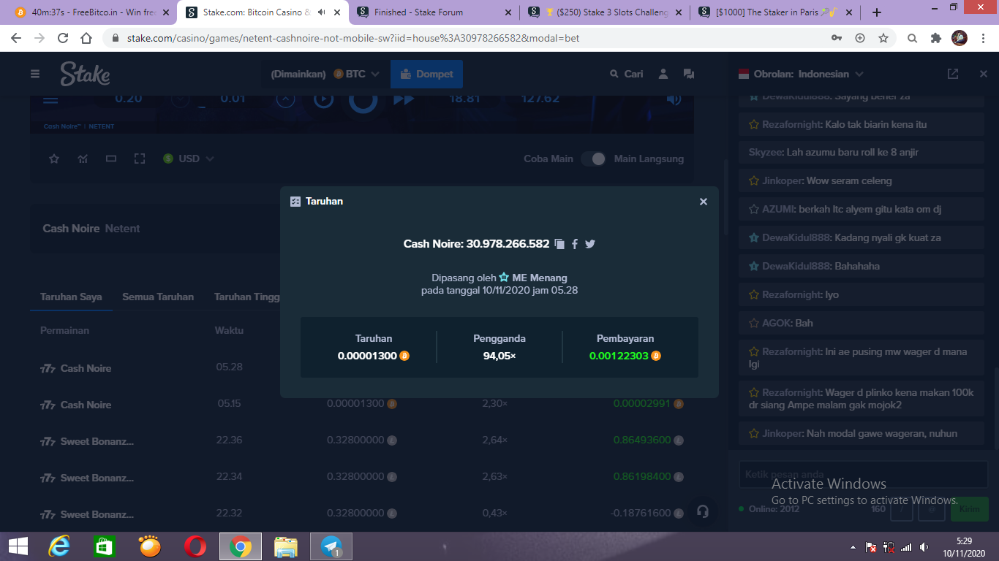Viewport: 999px width, 561px height.
Task: Copy the bet ID link
Action: [x=559, y=244]
